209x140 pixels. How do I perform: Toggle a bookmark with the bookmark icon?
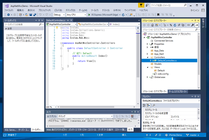pos(158,15)
